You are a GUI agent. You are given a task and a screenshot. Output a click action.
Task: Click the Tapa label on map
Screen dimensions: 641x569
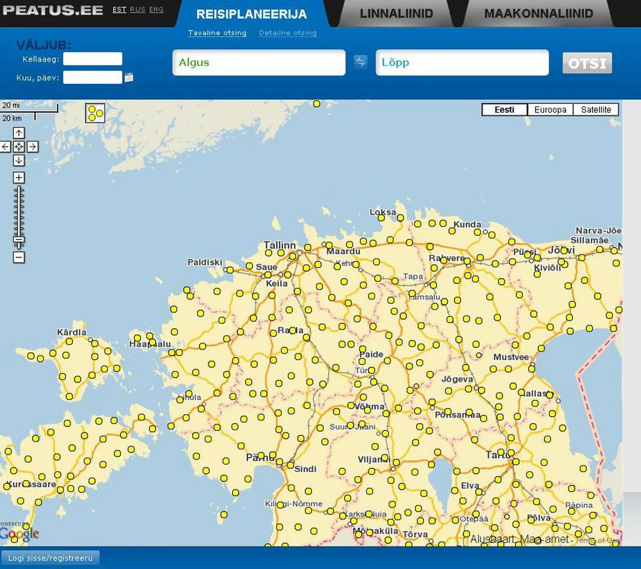[x=413, y=276]
